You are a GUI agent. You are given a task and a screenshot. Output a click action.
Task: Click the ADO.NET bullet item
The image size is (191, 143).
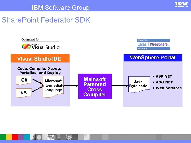(x=163, y=82)
